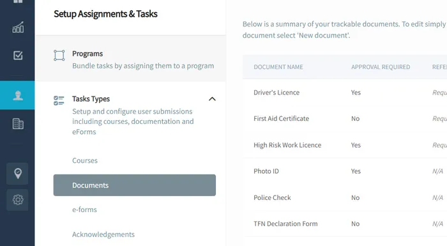
Task: Click the Tasks Types checklist icon
Action: (59, 100)
